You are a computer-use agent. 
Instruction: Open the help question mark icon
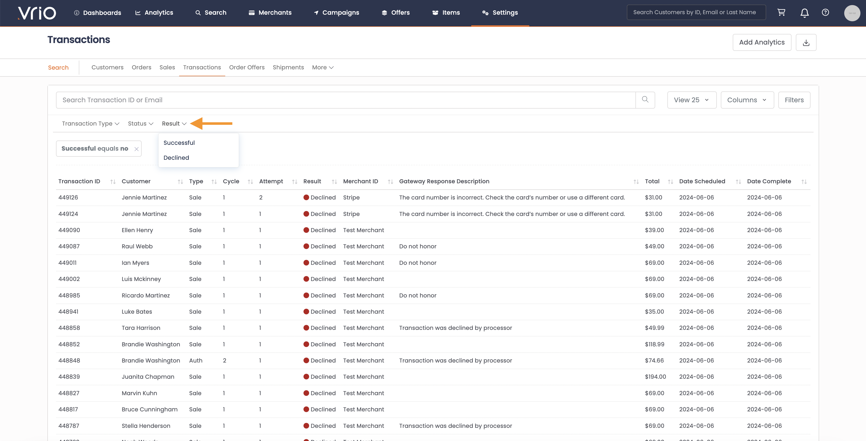click(825, 12)
